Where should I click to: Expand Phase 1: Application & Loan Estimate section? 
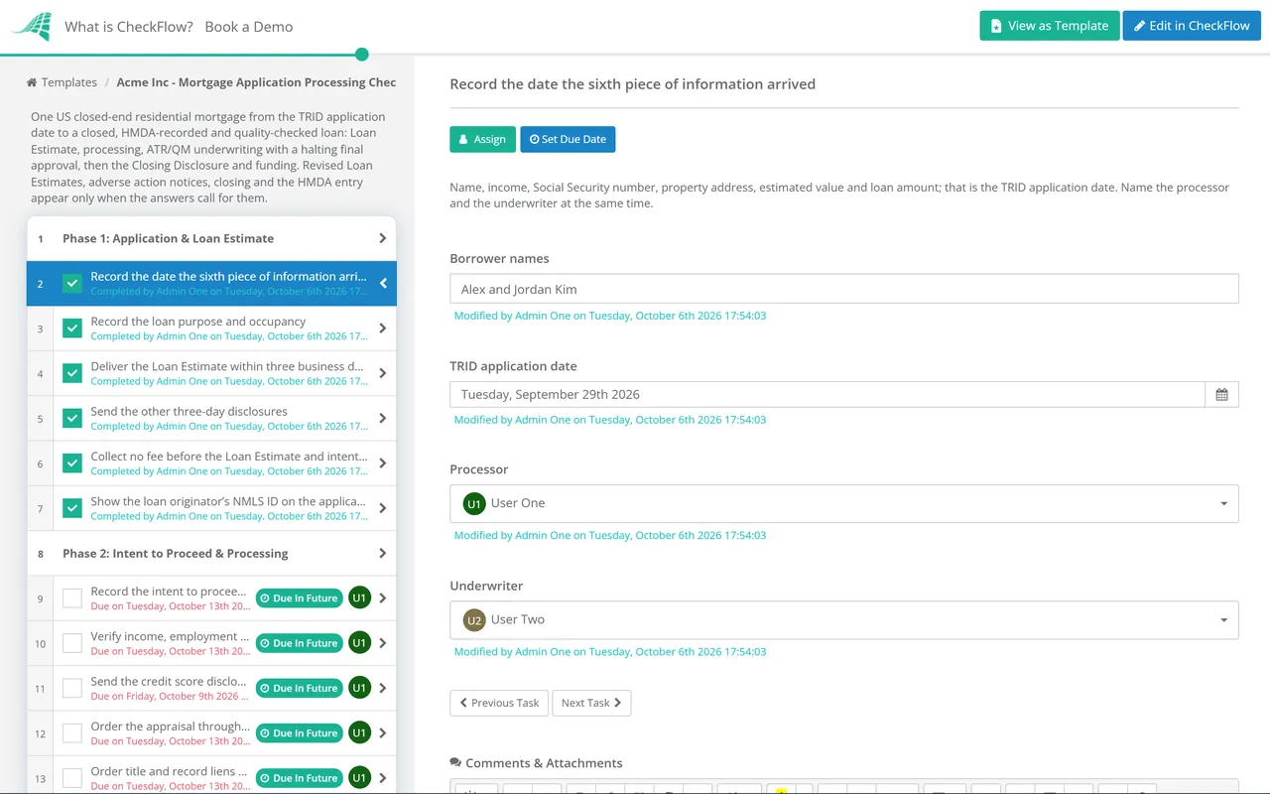coord(211,238)
